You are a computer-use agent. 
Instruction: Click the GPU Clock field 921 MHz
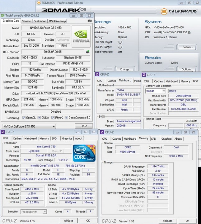(29, 100)
